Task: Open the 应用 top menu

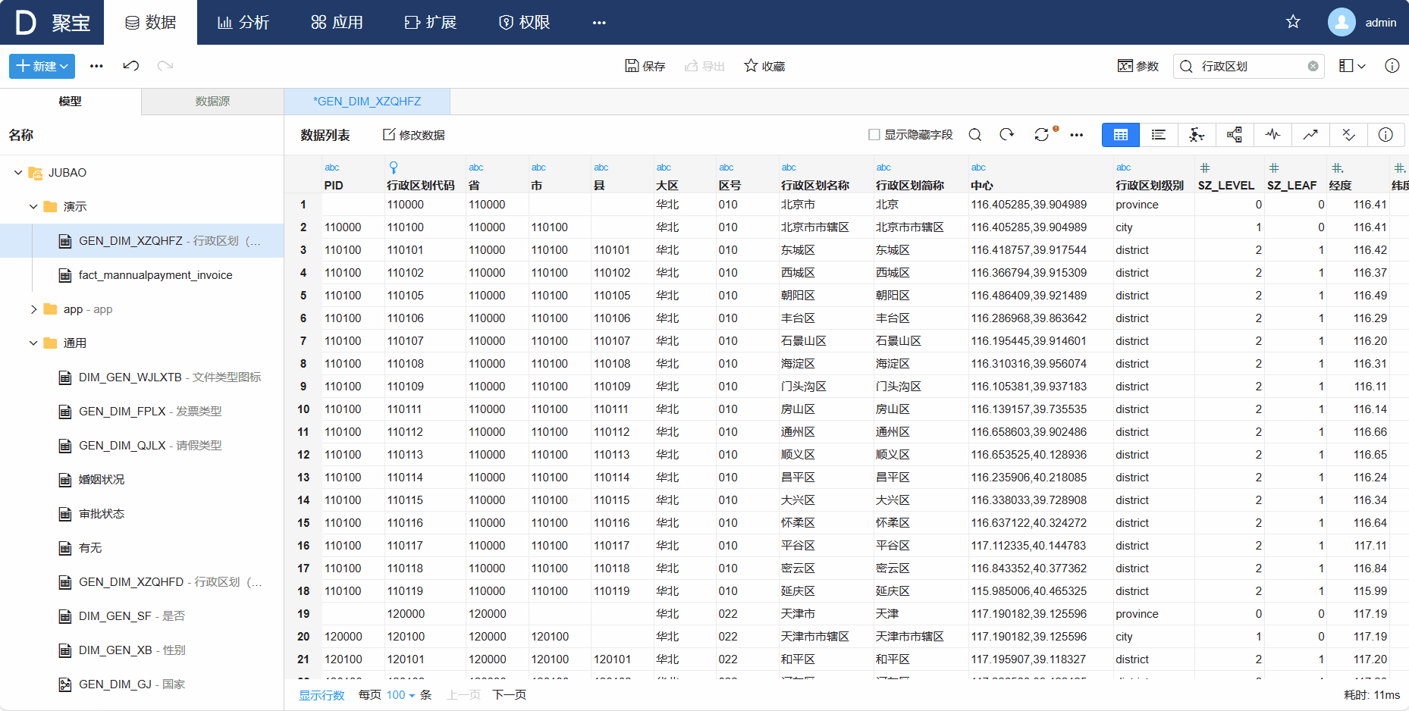Action: point(337,23)
